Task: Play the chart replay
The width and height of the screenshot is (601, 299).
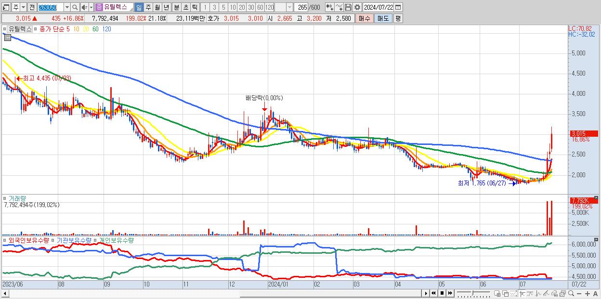Action: coord(426,293)
